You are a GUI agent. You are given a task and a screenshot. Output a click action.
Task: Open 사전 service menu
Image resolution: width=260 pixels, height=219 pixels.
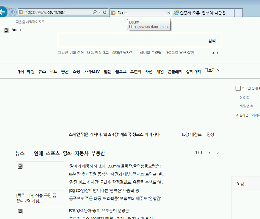149,72
